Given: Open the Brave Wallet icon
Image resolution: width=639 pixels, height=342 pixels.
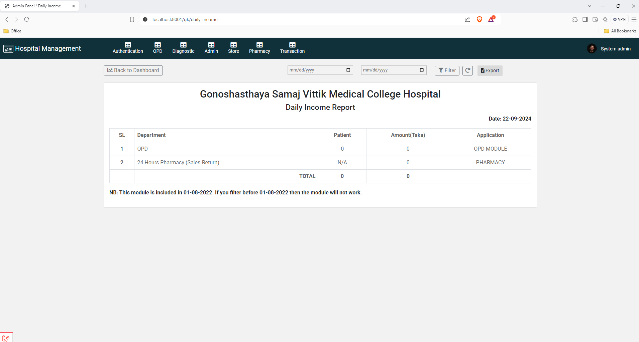Looking at the screenshot, I should [595, 19].
